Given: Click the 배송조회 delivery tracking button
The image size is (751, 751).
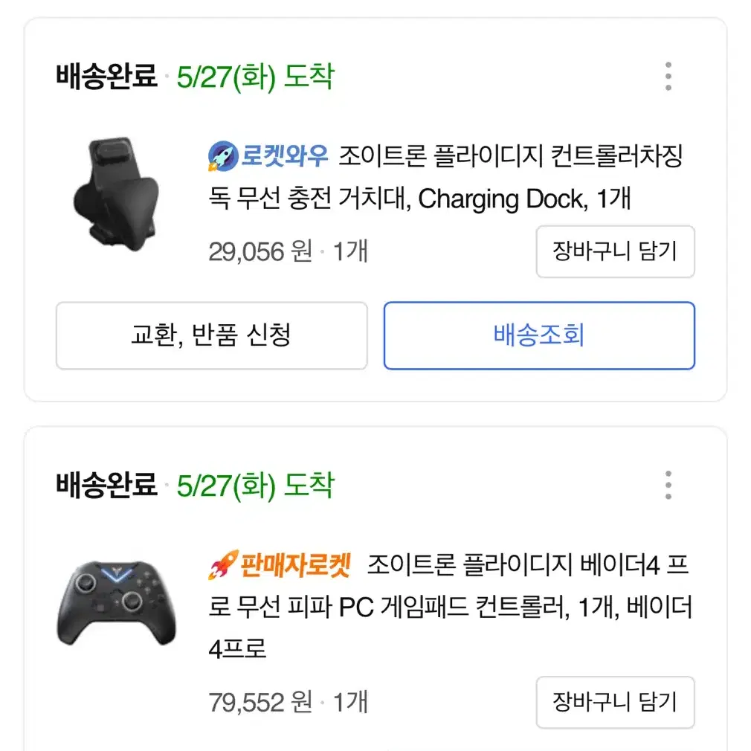Looking at the screenshot, I should tap(538, 336).
